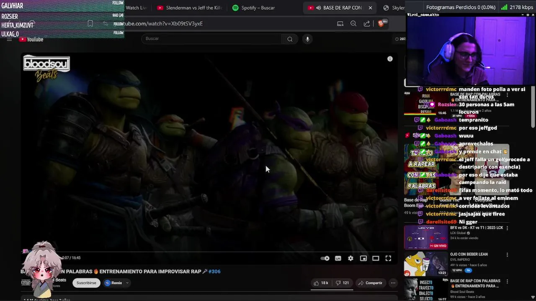
Task: Open more actions three-dot button under video
Action: (x=393, y=283)
